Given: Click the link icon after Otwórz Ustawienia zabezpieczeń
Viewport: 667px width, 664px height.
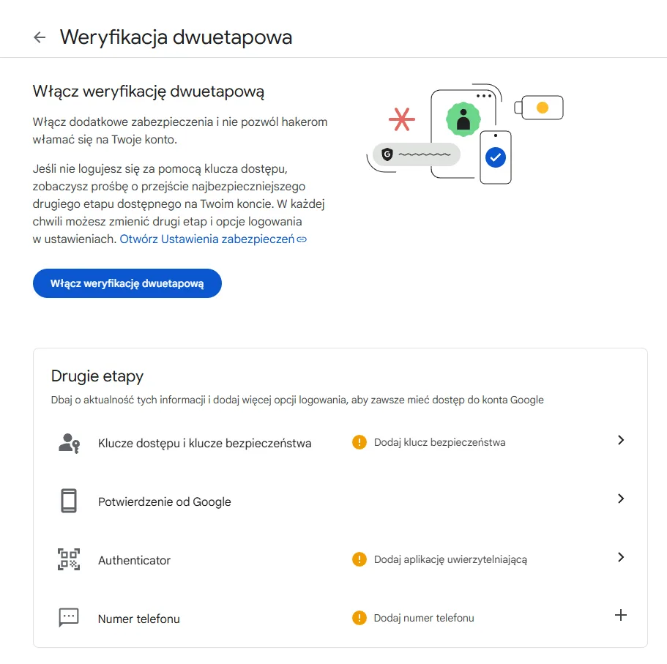Looking at the screenshot, I should point(302,239).
